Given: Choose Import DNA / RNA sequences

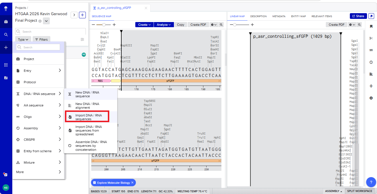Looking at the screenshot, I should 91,117.
